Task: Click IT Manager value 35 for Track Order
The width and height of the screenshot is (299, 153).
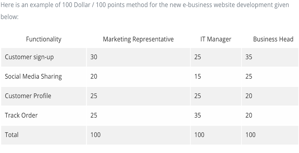Action: pyautogui.click(x=198, y=115)
